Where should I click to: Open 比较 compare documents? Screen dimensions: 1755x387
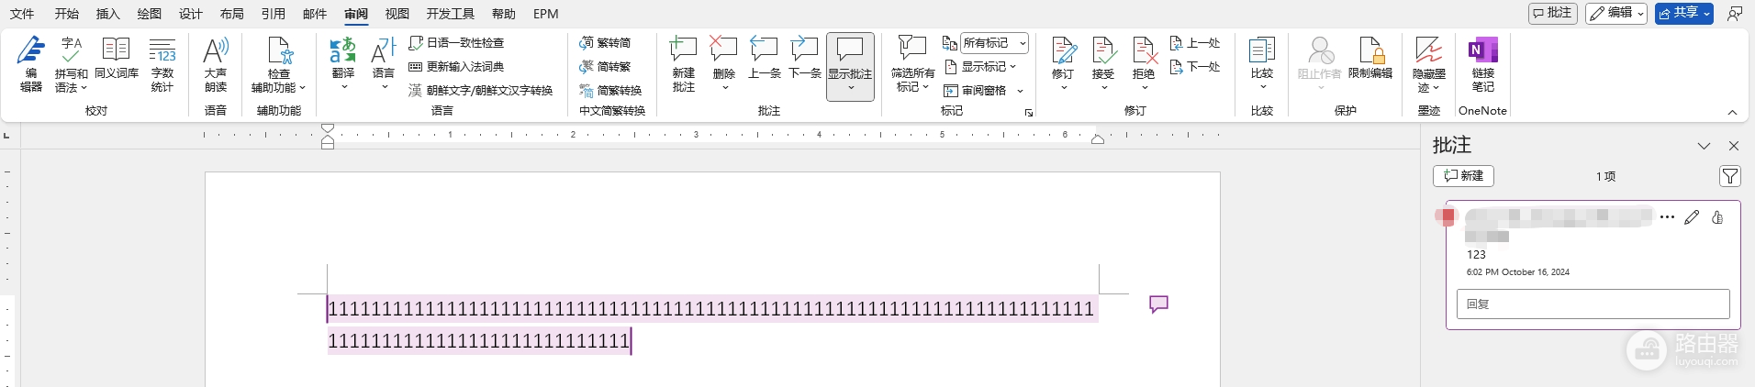coord(1262,64)
